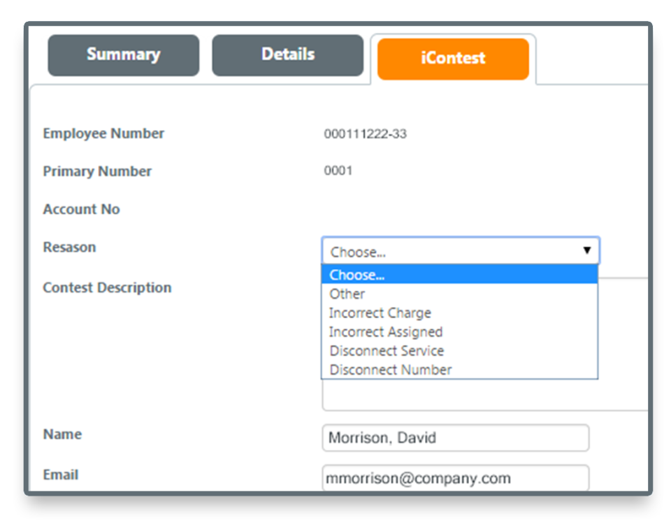Click the Resason label
671x532 pixels.
69,247
